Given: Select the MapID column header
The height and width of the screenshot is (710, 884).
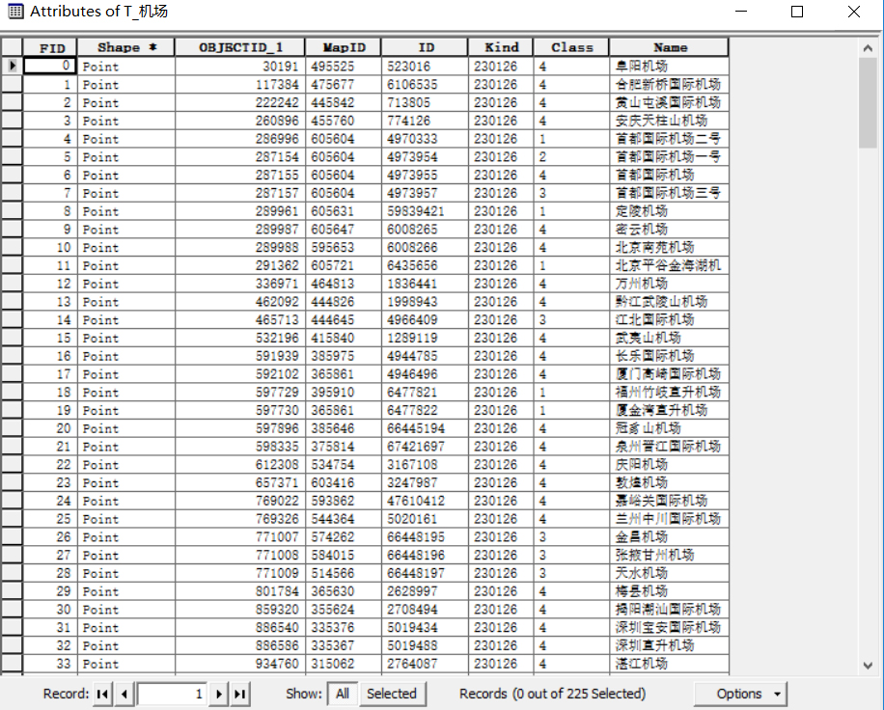Looking at the screenshot, I should (344, 47).
